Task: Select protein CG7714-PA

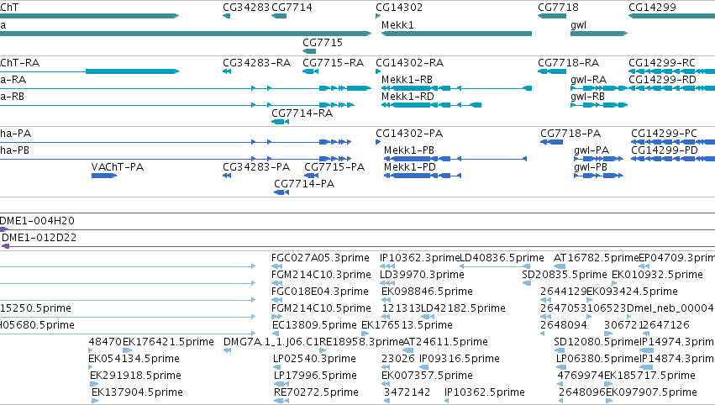Action: [x=304, y=184]
